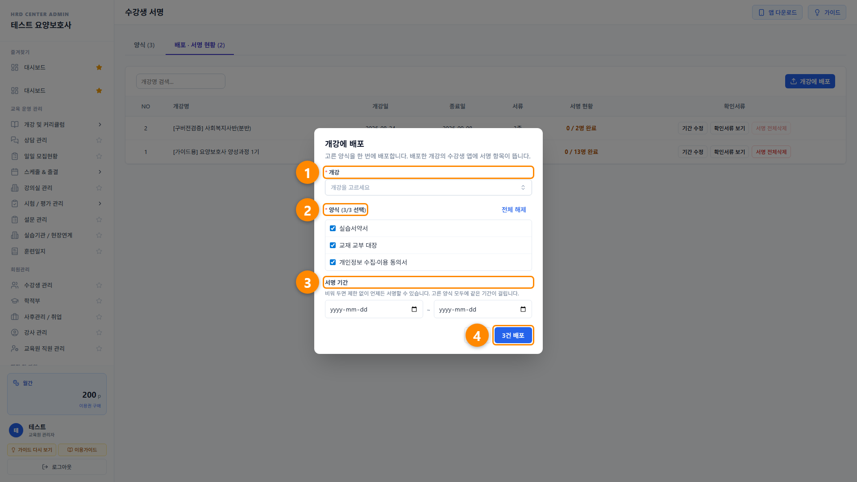Open 수강생 관리 users icon
The width and height of the screenshot is (857, 482).
pos(15,285)
